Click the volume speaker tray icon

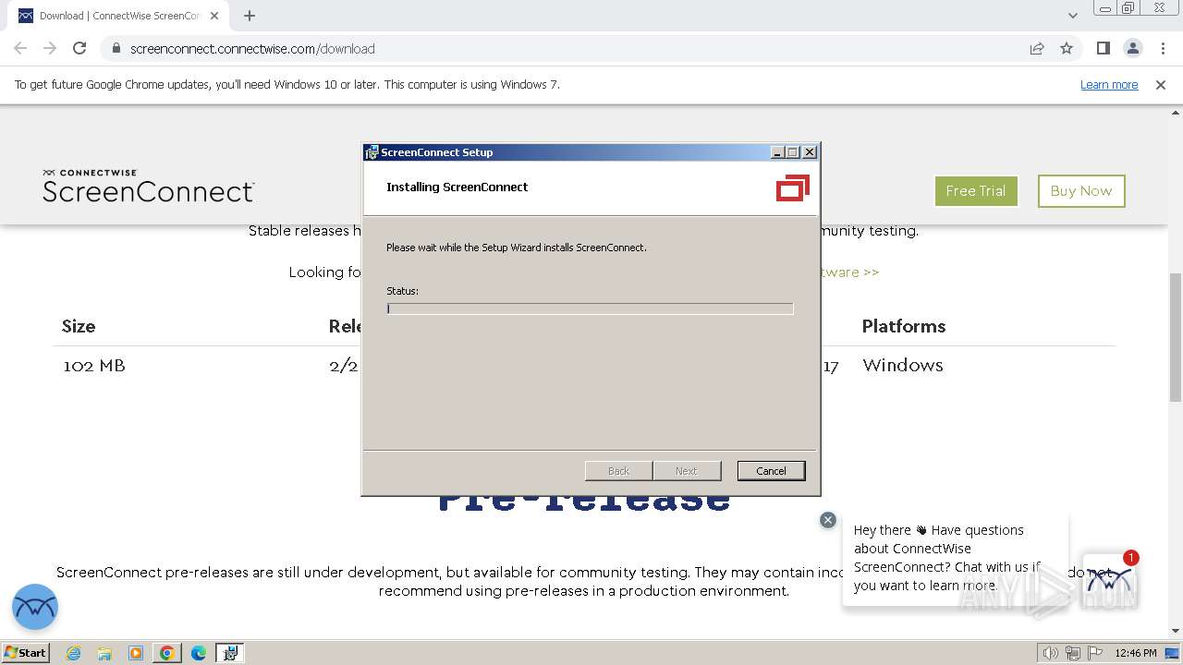(x=1051, y=653)
